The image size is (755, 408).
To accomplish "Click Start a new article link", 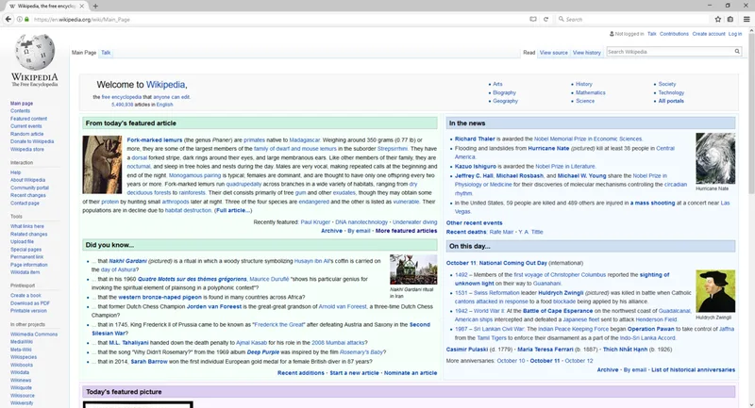I will click(354, 373).
